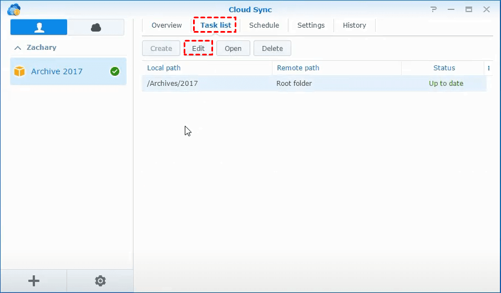Click the Open button
Image resolution: width=501 pixels, height=293 pixels.
233,48
